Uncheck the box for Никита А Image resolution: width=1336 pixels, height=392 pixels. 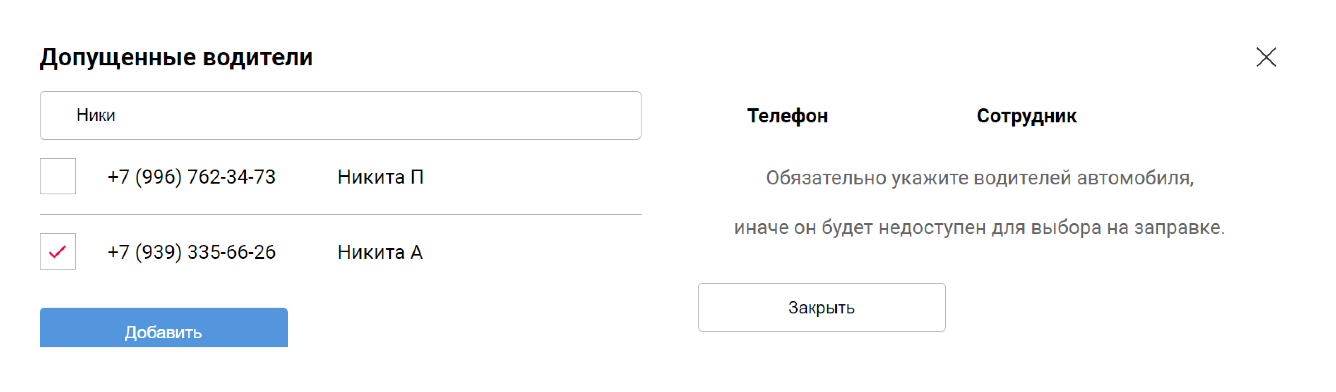click(x=58, y=252)
